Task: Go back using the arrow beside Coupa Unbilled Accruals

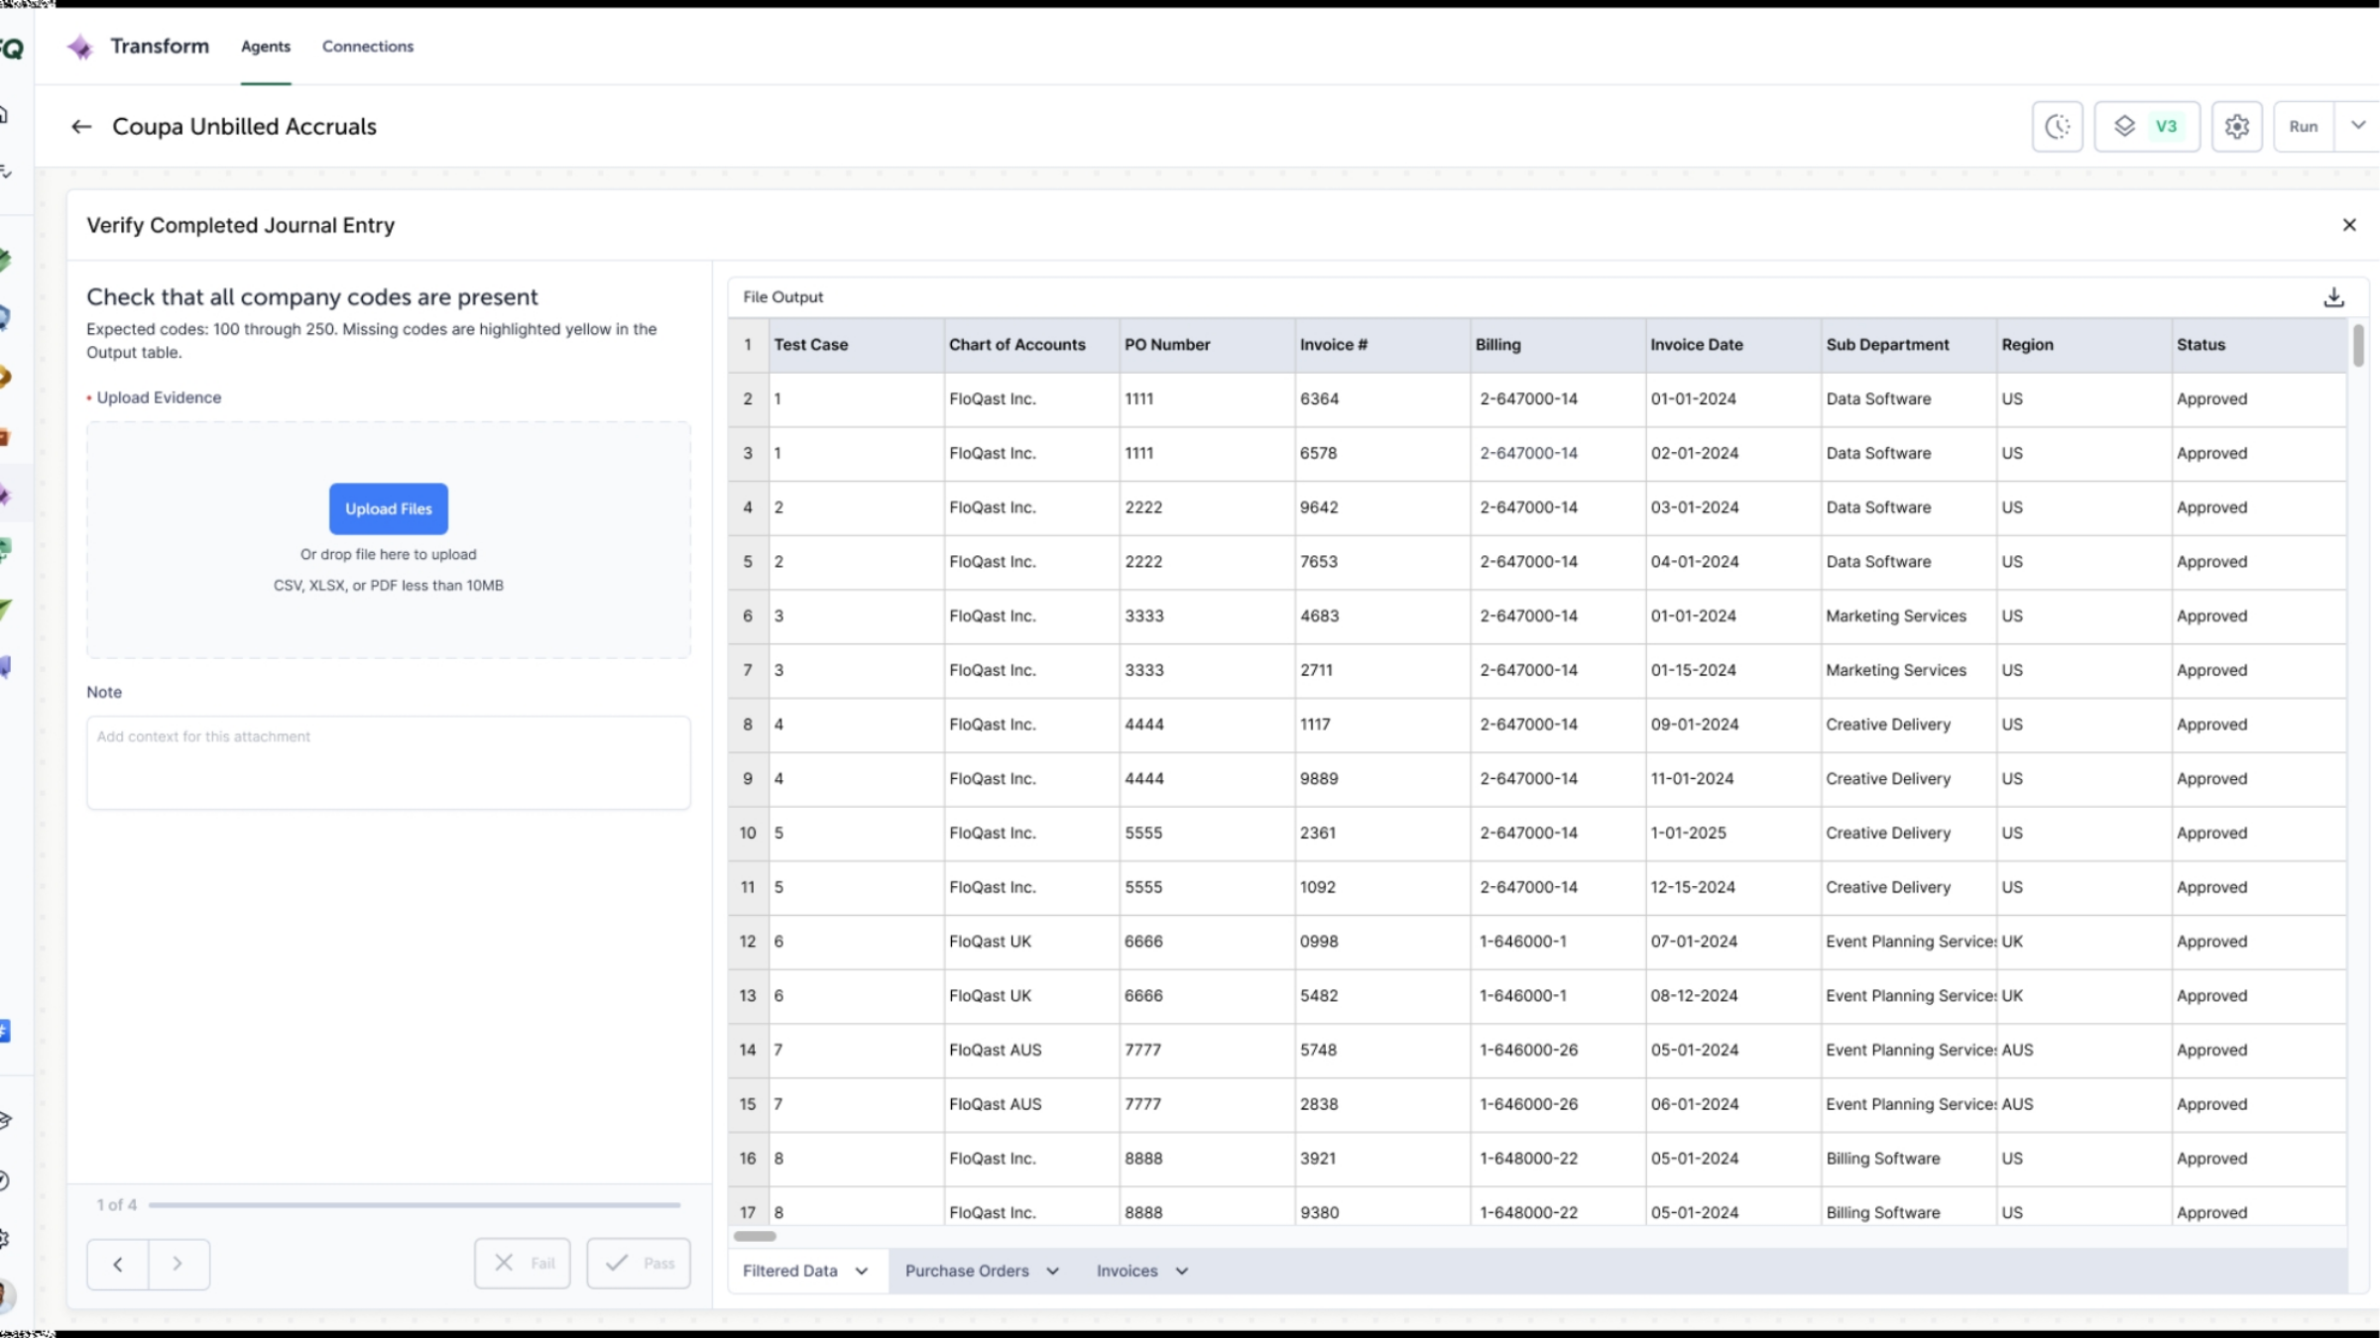Action: coord(81,127)
